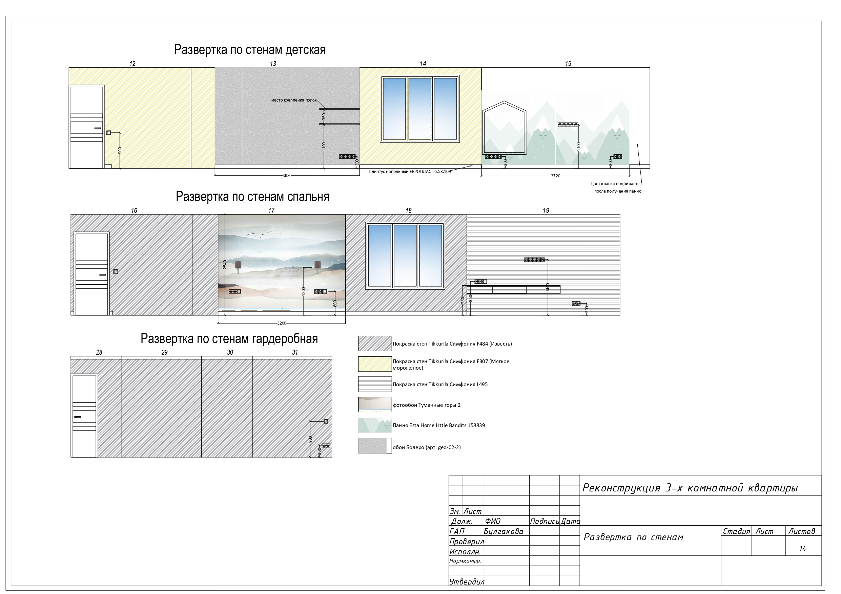Click the 'Проверил' row label
The image size is (841, 594).
[467, 542]
